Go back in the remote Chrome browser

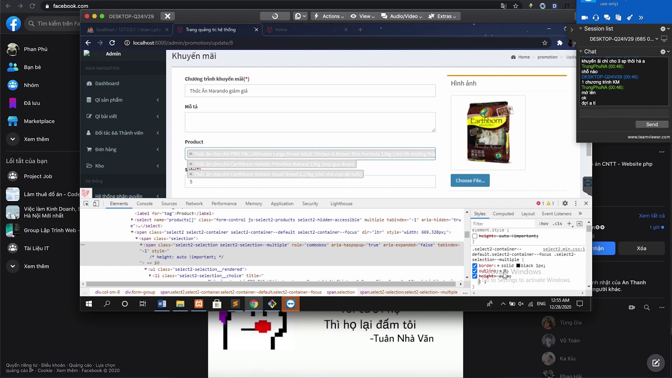click(x=88, y=43)
